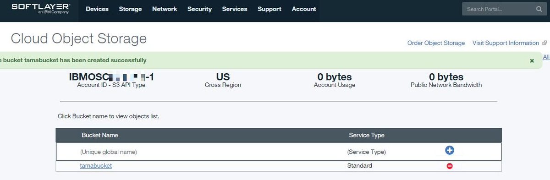Open Visit Support Information link
Screen dimensions: 550x180
click(x=506, y=43)
